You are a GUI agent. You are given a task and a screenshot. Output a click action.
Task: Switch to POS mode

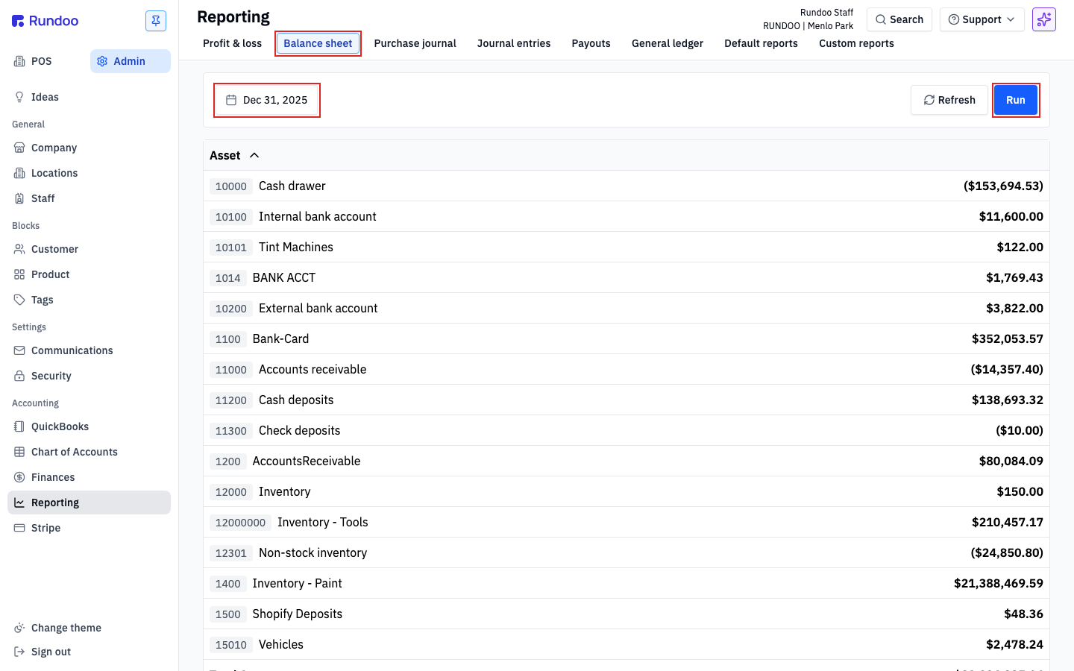(46, 61)
